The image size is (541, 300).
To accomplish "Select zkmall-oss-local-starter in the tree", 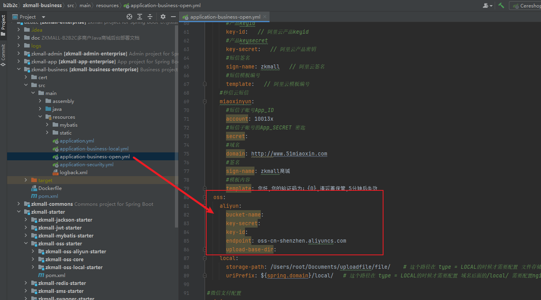I will click(74, 268).
